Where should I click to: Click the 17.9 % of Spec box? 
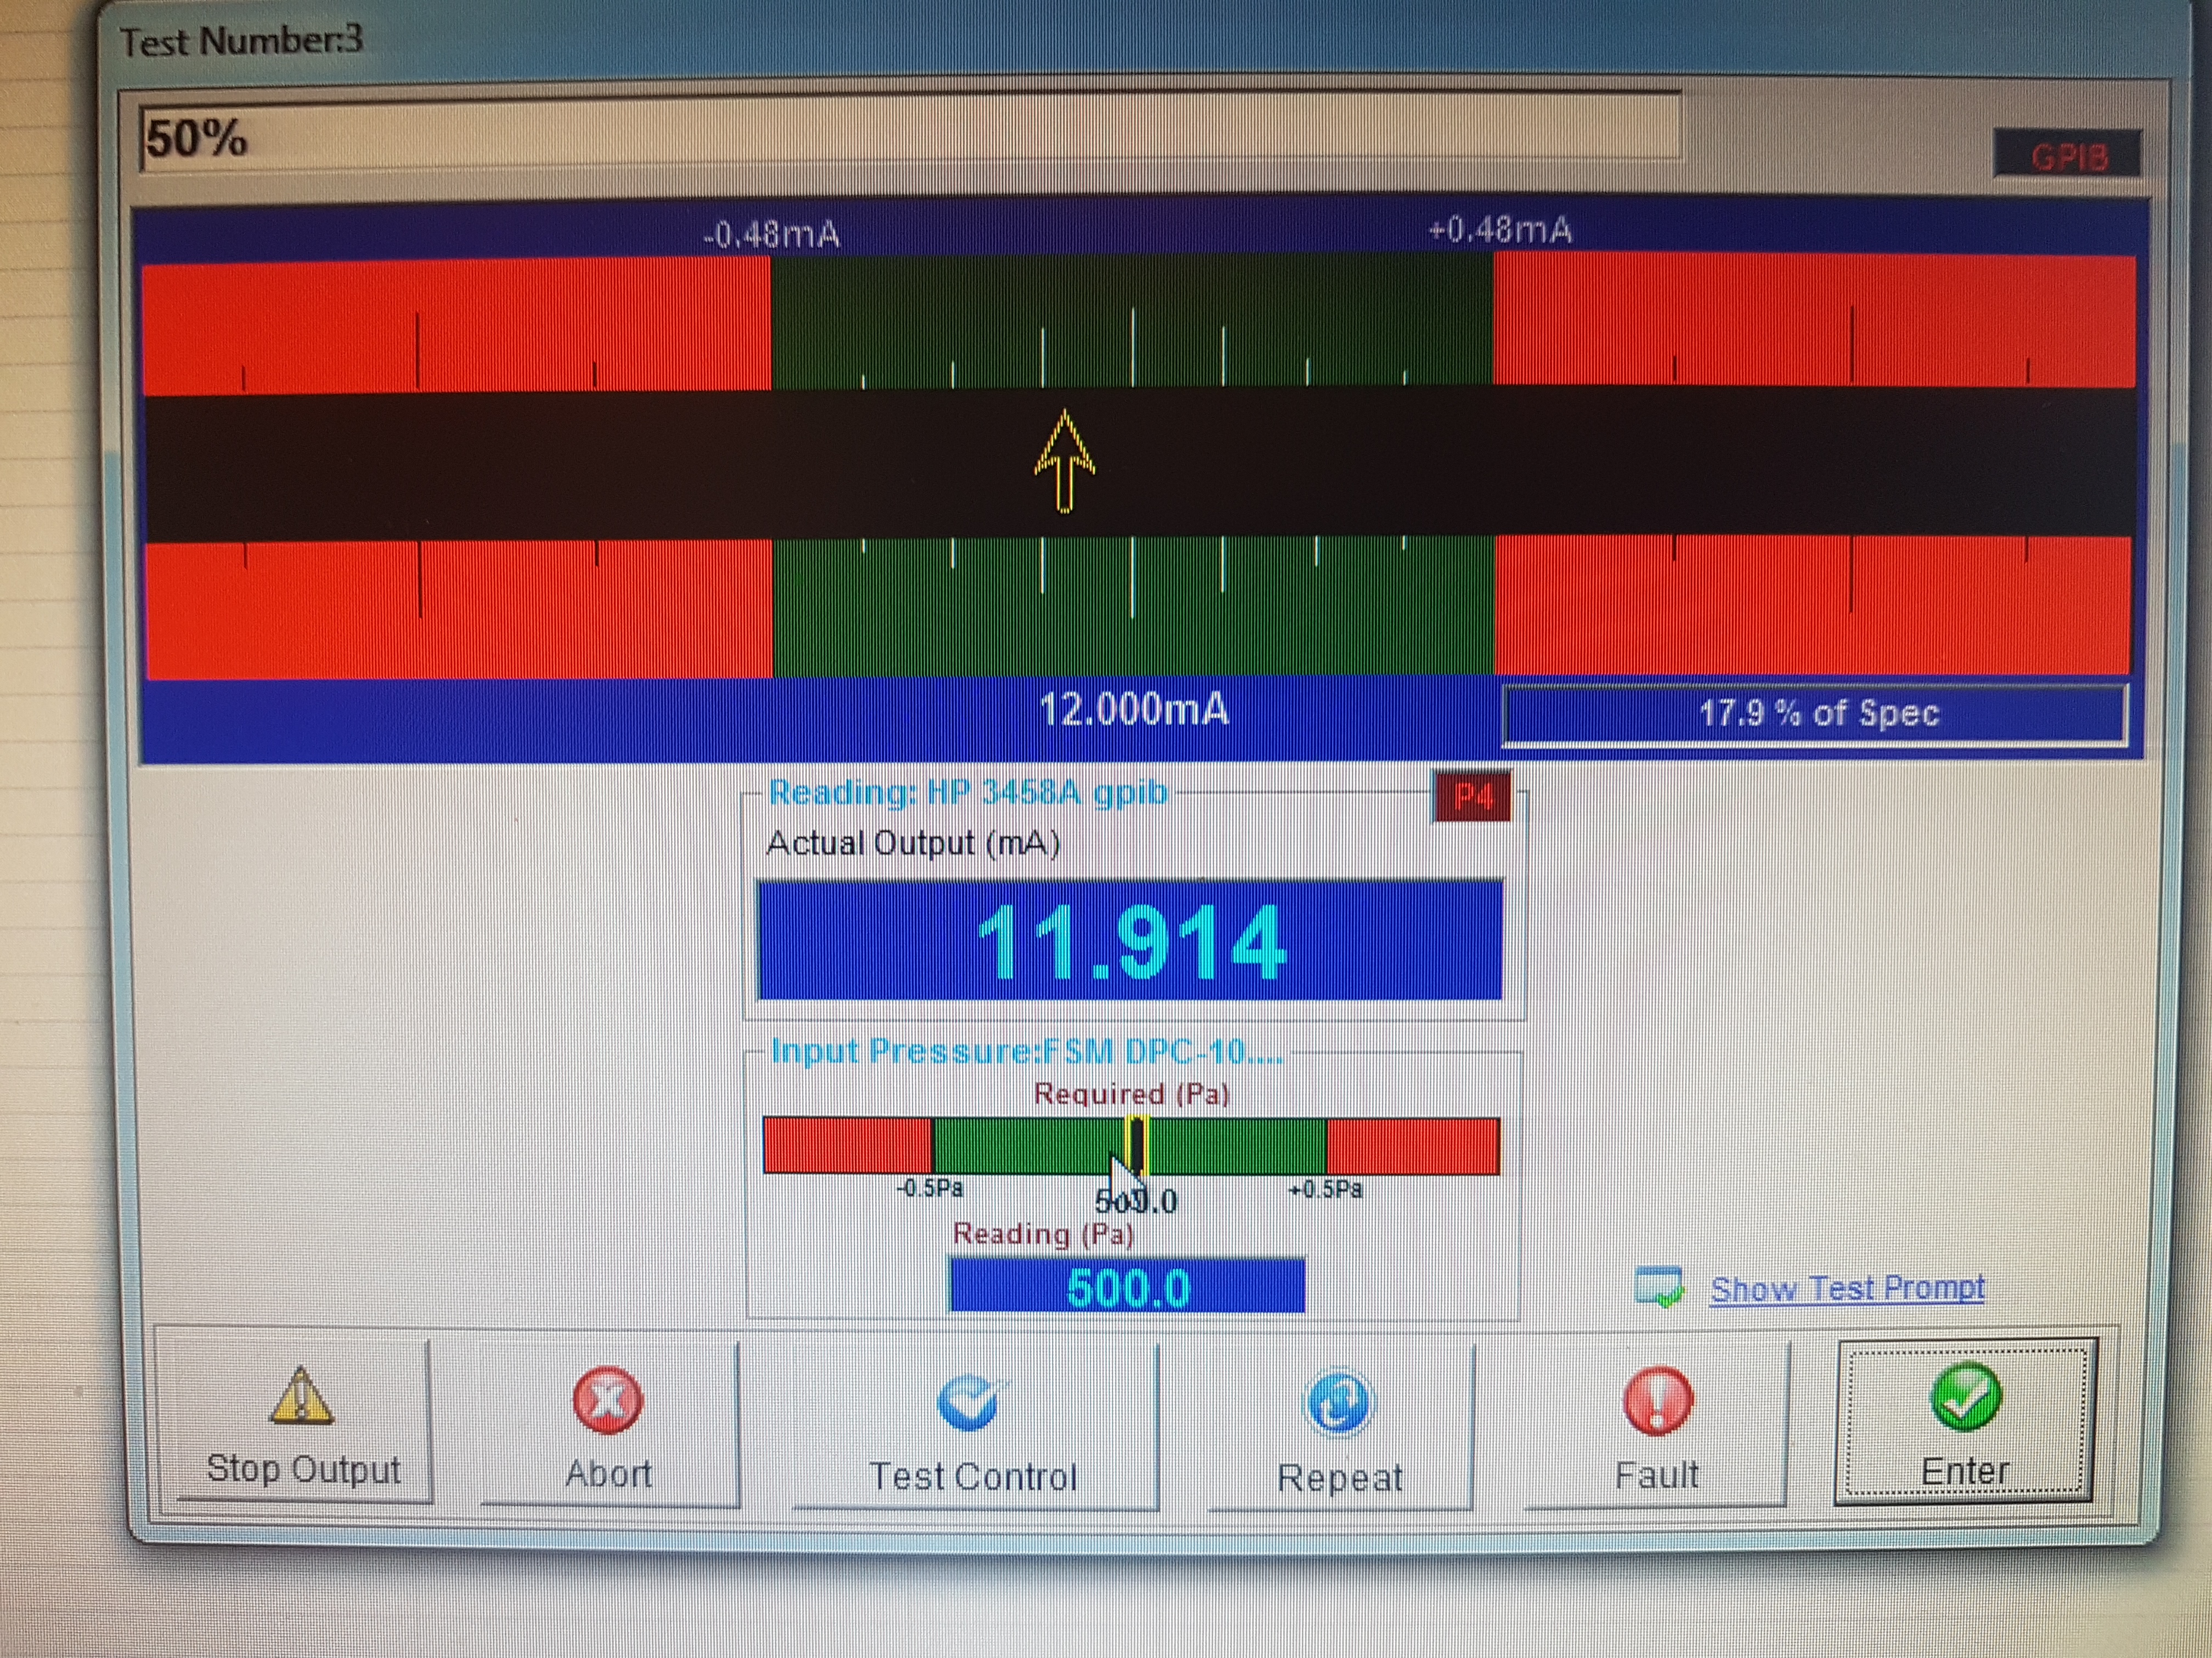click(x=1815, y=713)
